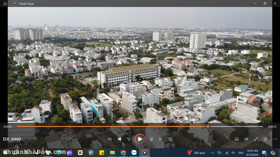The height and width of the screenshot is (157, 280).
Task: Change ENG input language
Action: [x=241, y=153]
